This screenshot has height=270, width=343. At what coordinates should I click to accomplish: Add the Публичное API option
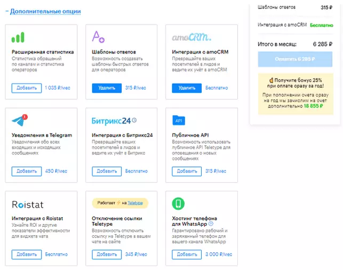coord(187,171)
